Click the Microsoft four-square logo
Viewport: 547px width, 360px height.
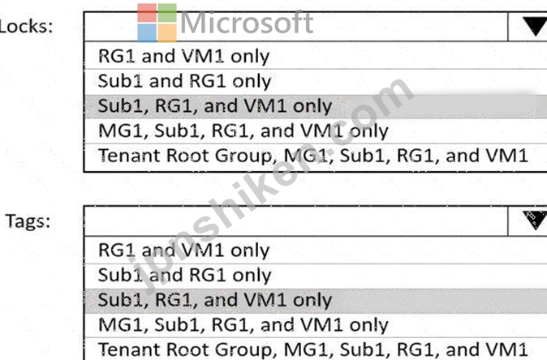(157, 23)
